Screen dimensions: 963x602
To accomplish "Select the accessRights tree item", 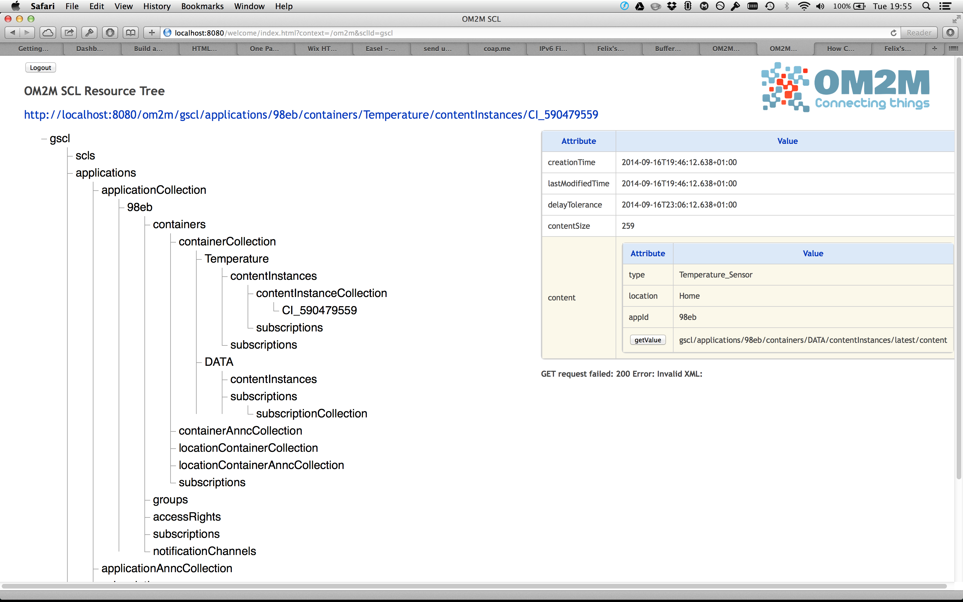I will coord(187,517).
